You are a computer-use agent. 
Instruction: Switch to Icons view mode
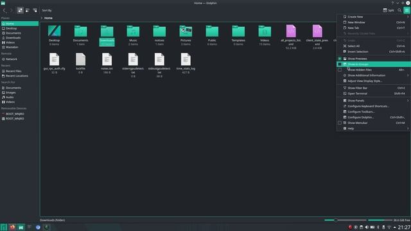pyautogui.click(x=20, y=10)
